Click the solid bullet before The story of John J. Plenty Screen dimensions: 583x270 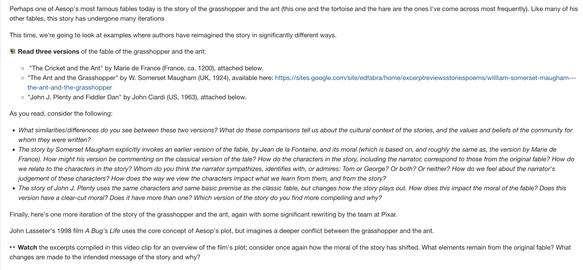[14, 189]
